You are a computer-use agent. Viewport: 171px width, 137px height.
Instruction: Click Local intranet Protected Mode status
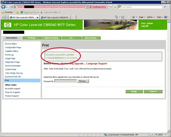[121, 135]
